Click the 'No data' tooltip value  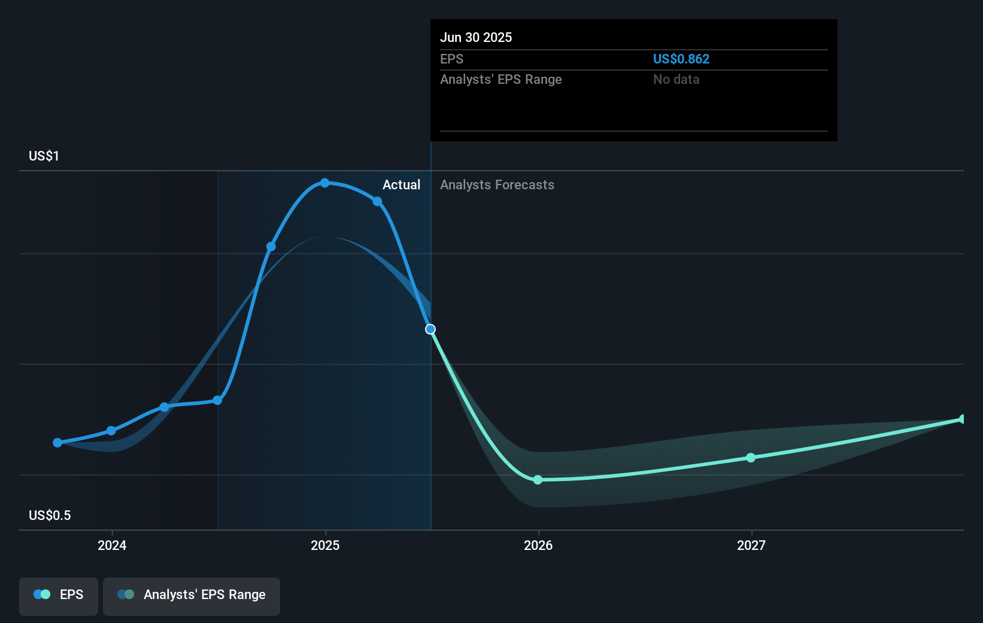[x=676, y=79]
